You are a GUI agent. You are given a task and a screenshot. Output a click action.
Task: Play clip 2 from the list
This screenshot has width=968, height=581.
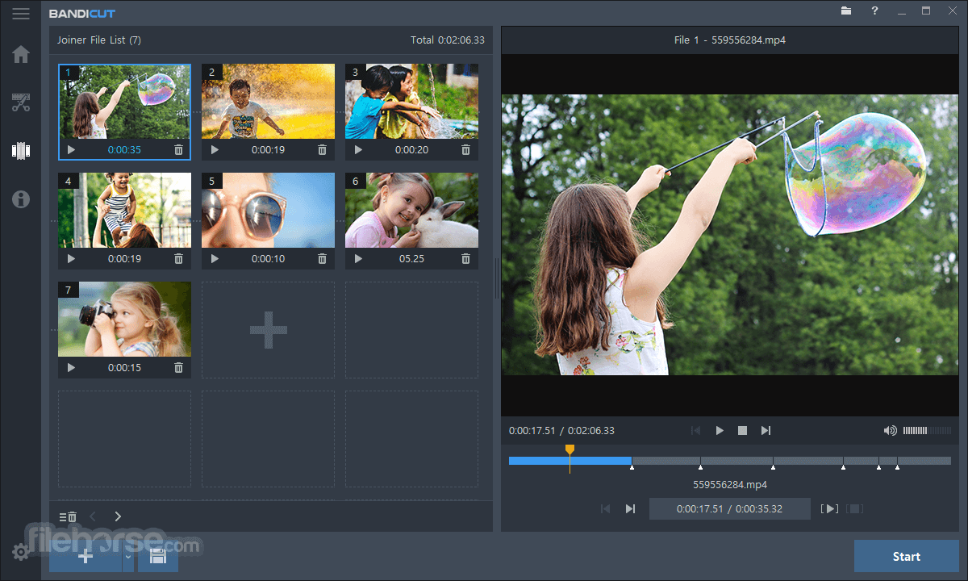(215, 150)
